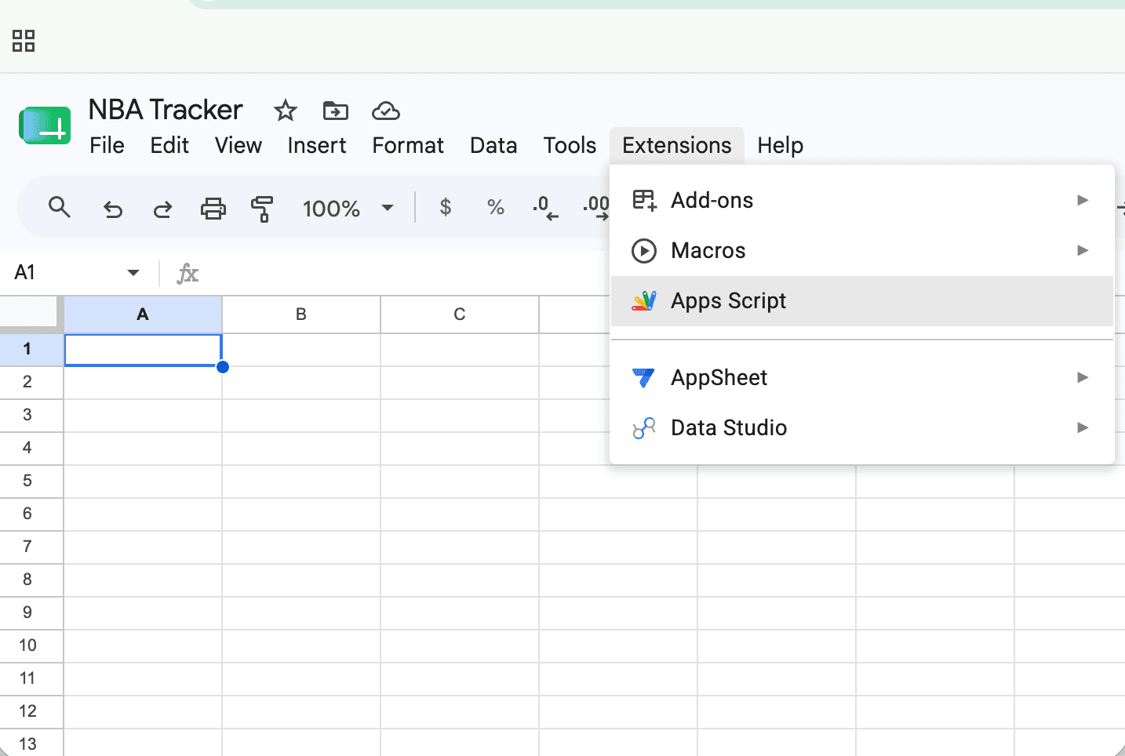Choose Apps Script from Extensions menu
The height and width of the screenshot is (756, 1125).
tap(862, 301)
